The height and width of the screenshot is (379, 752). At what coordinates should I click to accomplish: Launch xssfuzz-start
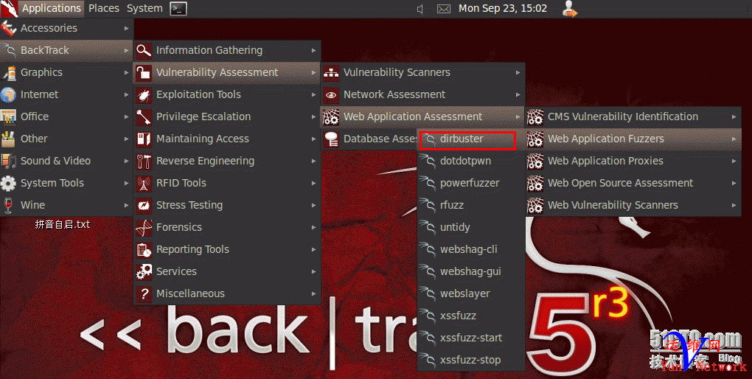(471, 337)
